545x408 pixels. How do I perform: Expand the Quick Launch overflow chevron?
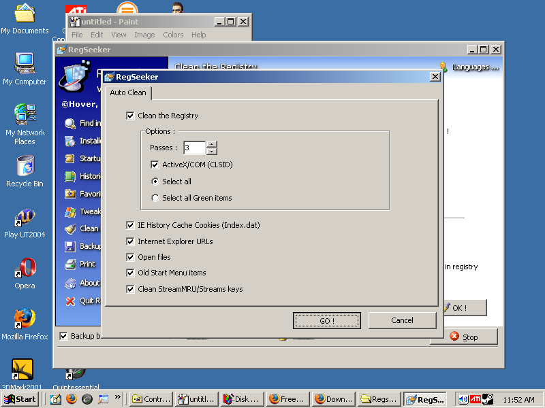(x=118, y=397)
